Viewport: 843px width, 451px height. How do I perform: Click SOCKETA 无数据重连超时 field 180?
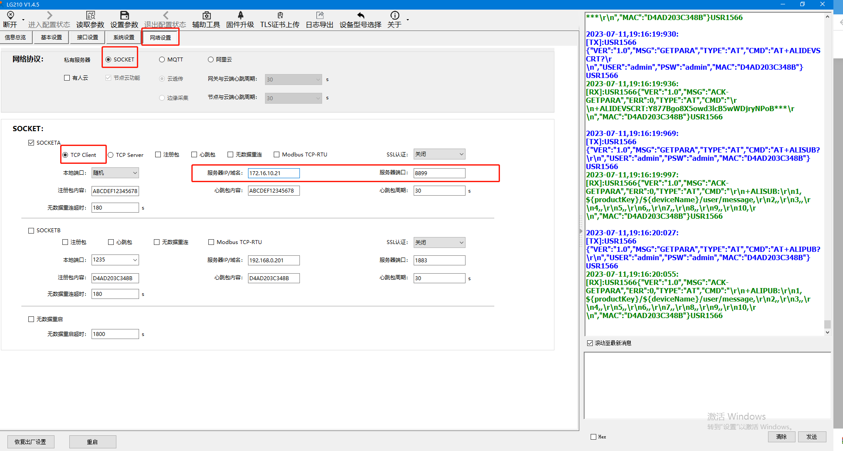[x=115, y=208]
